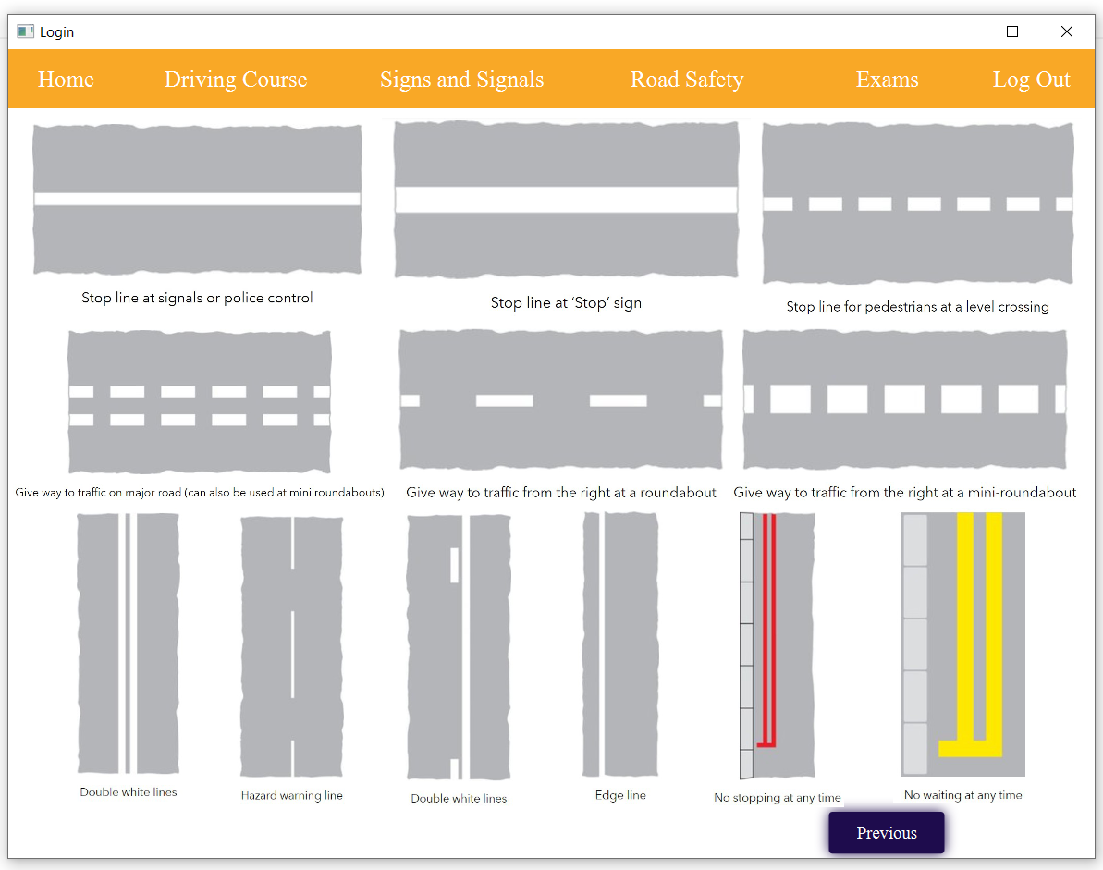View the first double white lines image

pyautogui.click(x=128, y=645)
